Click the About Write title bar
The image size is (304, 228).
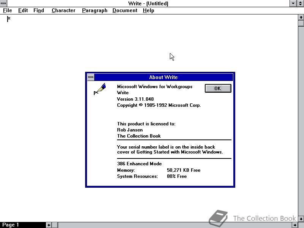point(163,77)
